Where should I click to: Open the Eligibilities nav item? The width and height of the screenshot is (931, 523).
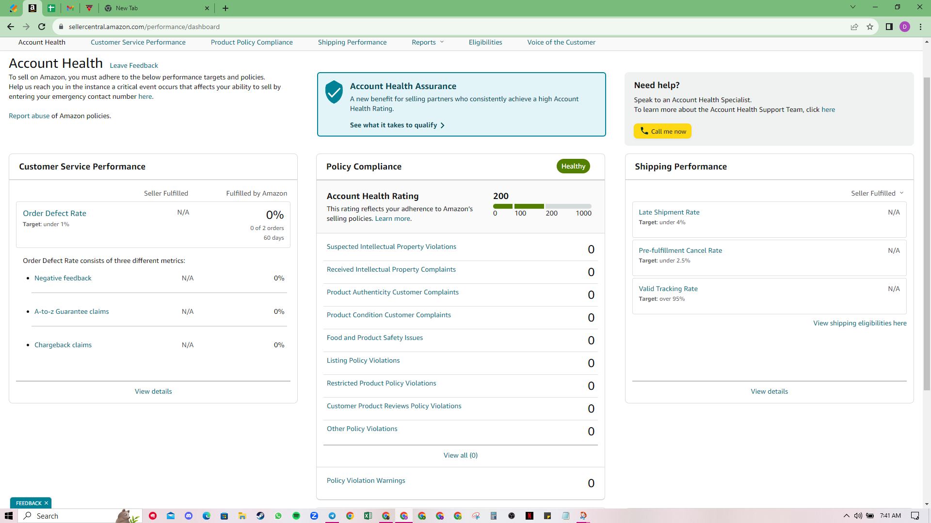click(x=485, y=43)
